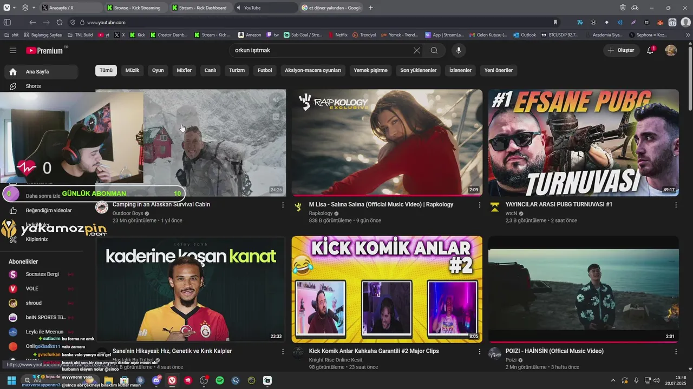Toggle the side panel button left of back arrow

click(x=7, y=22)
